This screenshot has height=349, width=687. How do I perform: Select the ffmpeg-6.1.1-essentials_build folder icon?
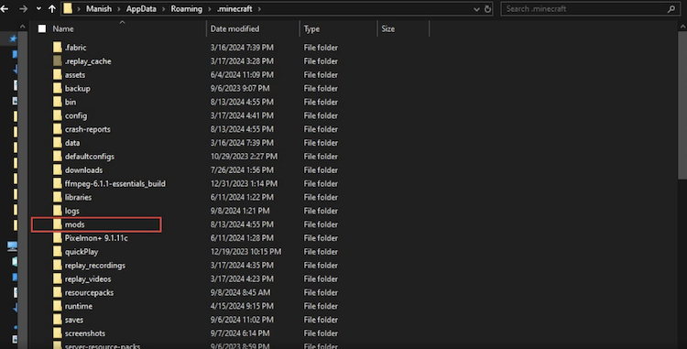point(58,183)
